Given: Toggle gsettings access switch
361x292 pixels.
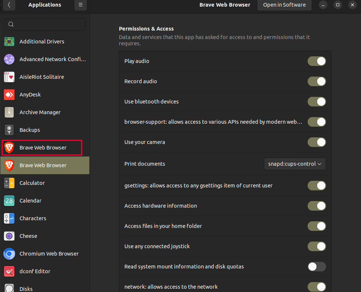Looking at the screenshot, I should tap(316, 186).
